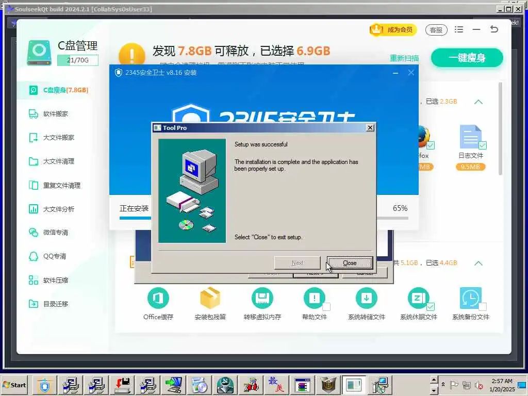Click the 安装包残留 box icon
Screen dimensions: 528x396
[x=210, y=298]
